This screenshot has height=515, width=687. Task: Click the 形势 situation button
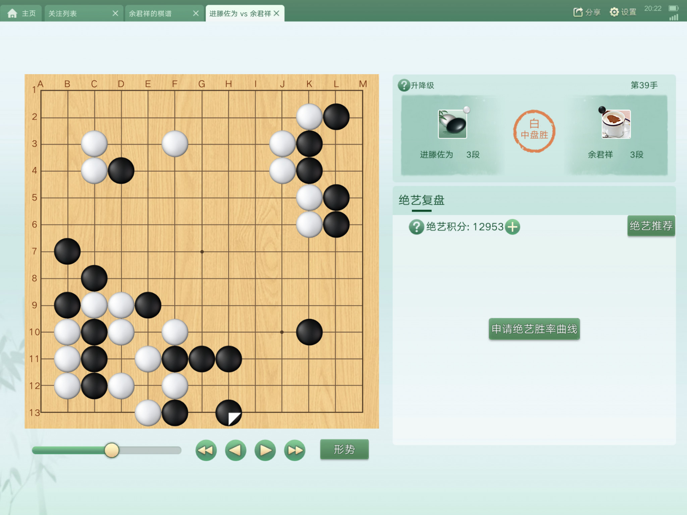[344, 449]
